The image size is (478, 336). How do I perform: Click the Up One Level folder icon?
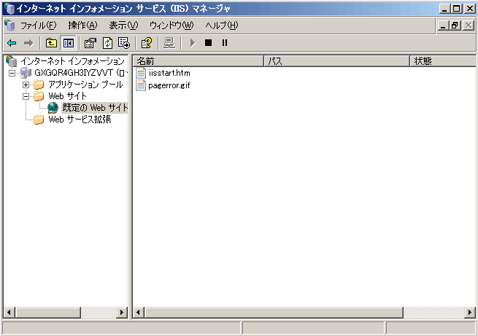point(50,43)
